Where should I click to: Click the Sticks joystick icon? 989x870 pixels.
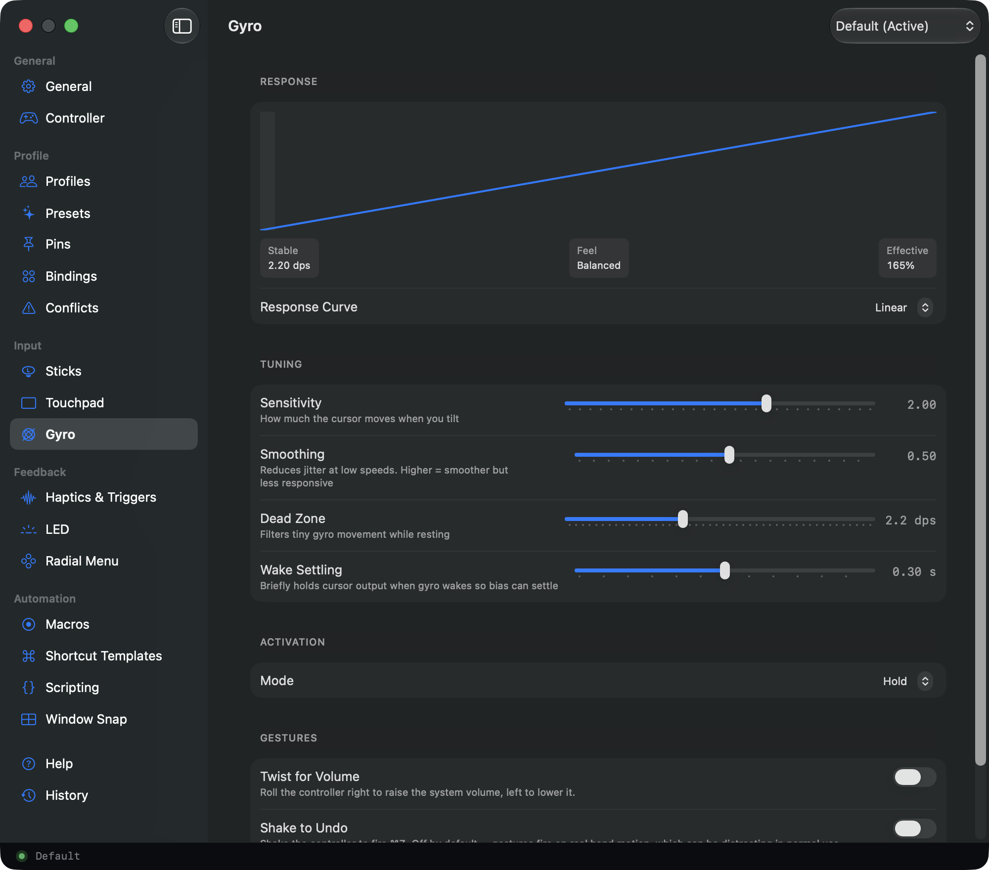click(29, 371)
